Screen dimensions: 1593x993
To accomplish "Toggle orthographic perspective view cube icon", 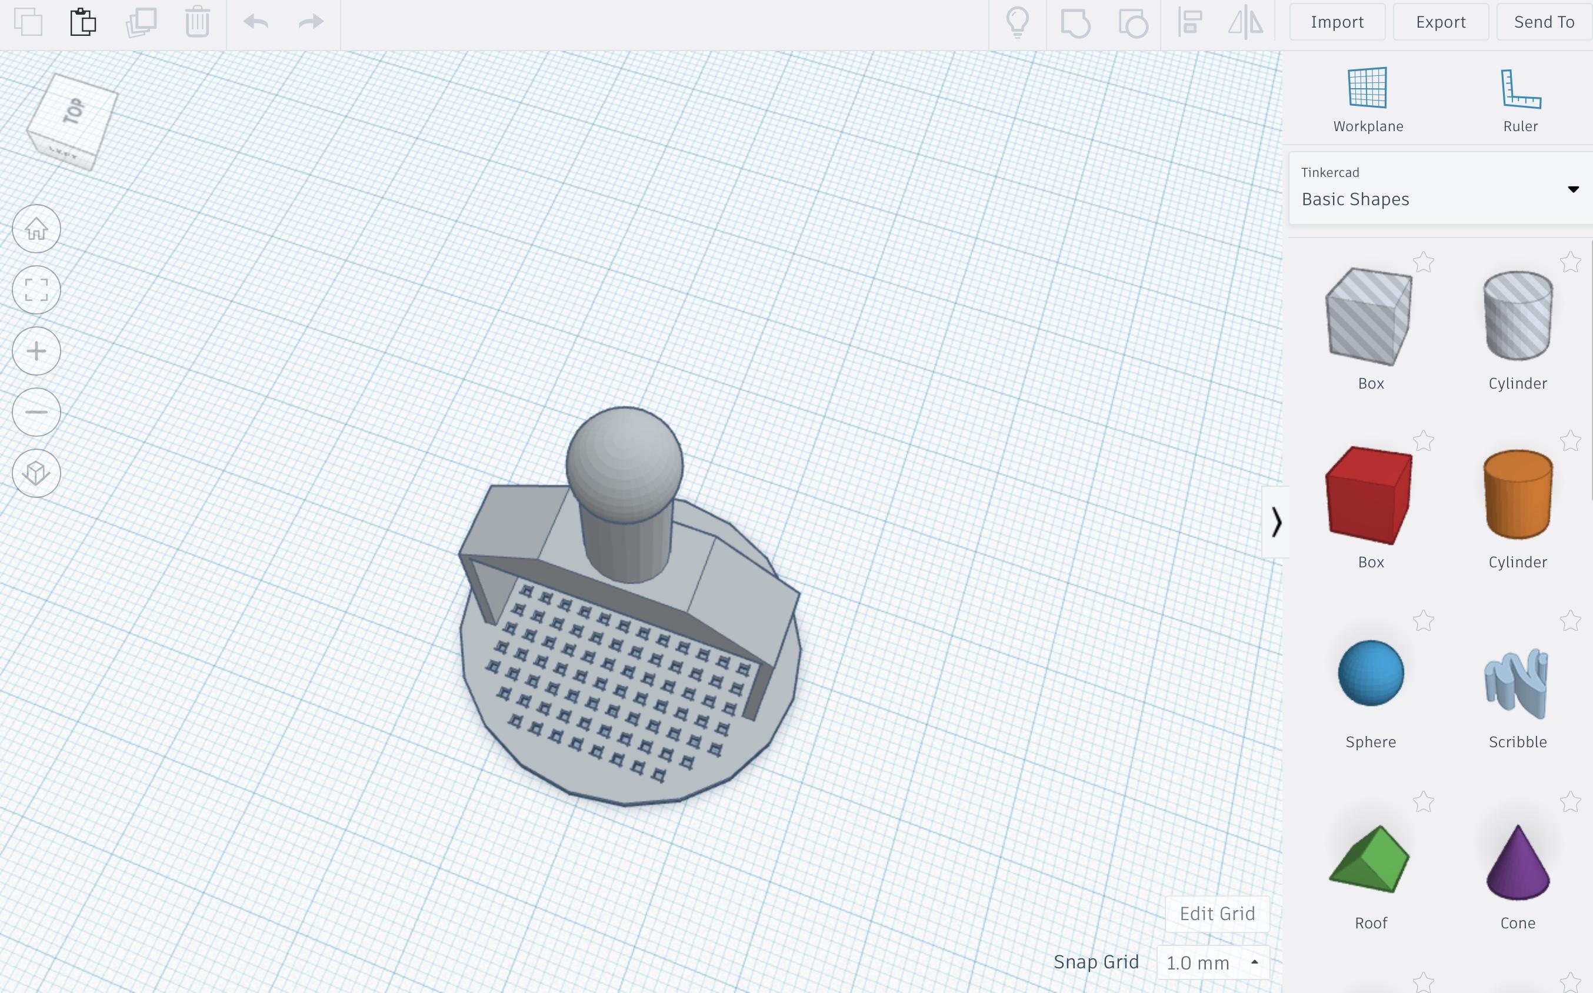I will point(36,473).
